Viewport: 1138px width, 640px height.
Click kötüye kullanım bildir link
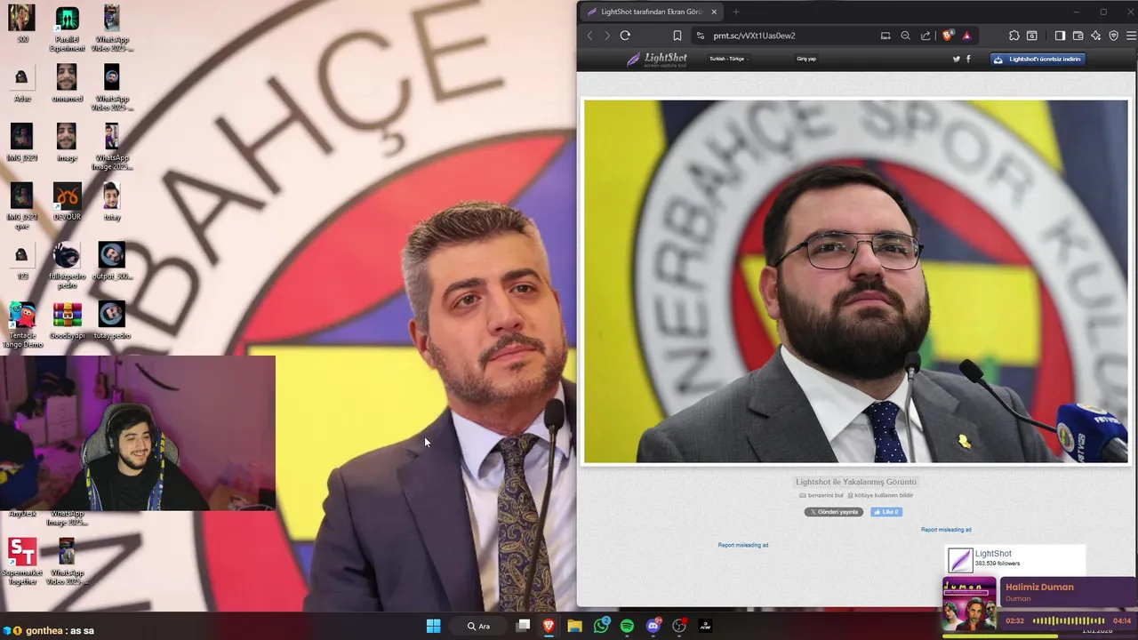click(x=880, y=495)
